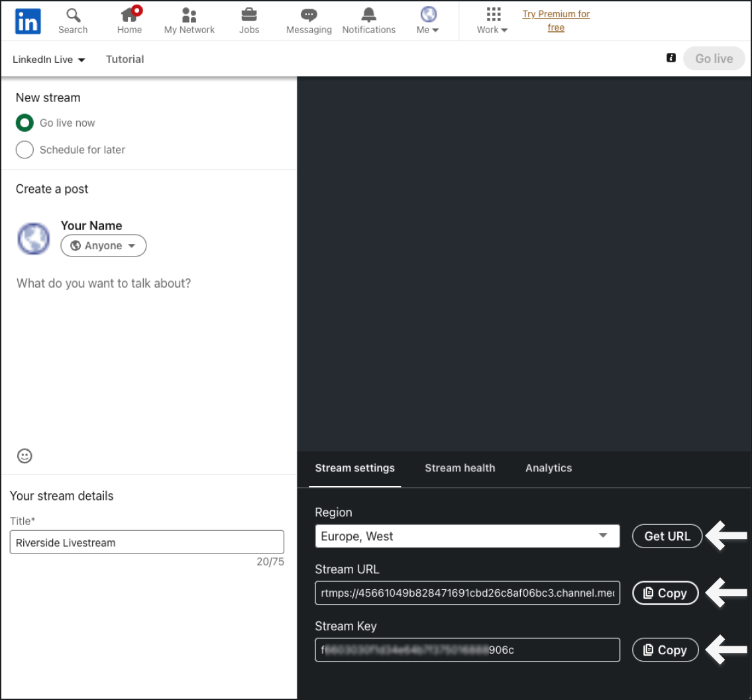Select the Go live now radio option

click(x=25, y=123)
